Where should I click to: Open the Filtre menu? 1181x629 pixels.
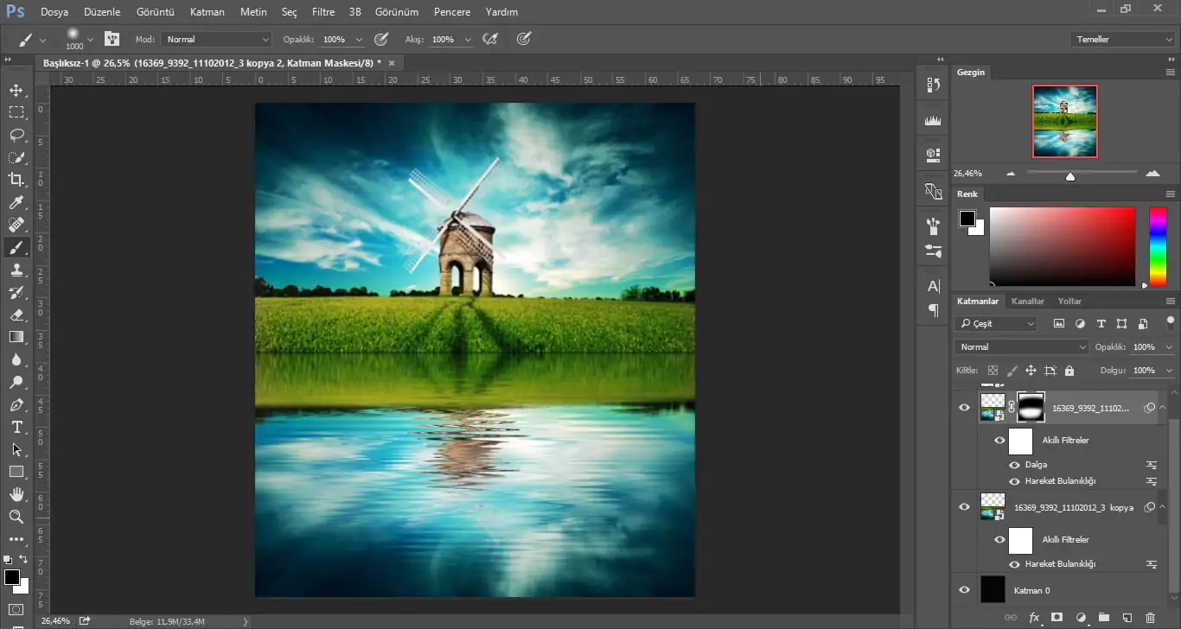click(322, 12)
